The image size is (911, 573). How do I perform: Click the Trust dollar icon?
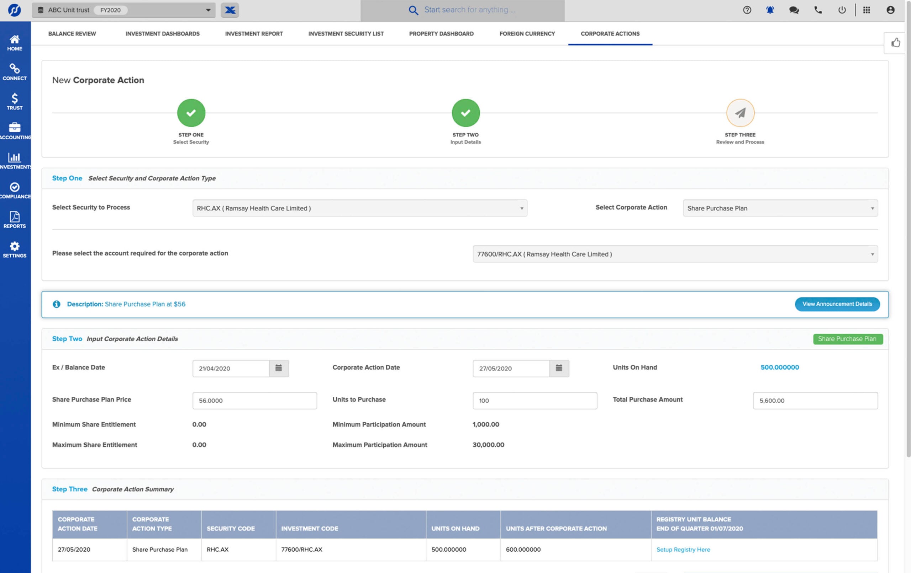(x=14, y=102)
